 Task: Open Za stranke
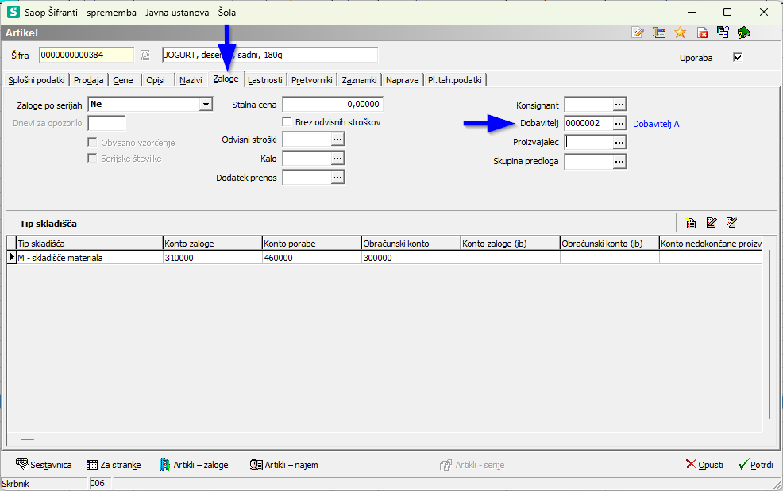[114, 465]
